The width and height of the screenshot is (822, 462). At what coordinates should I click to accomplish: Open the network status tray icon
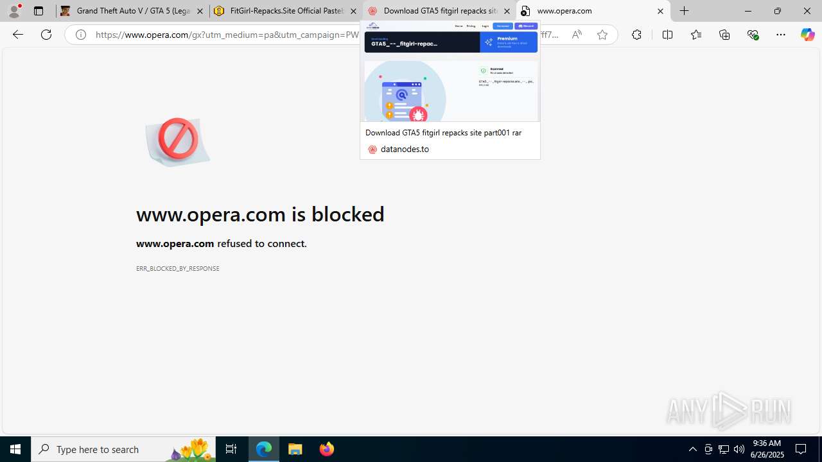click(724, 449)
